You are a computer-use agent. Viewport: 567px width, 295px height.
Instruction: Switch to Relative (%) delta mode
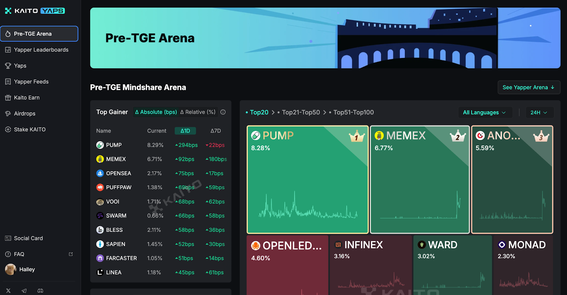[x=198, y=112]
